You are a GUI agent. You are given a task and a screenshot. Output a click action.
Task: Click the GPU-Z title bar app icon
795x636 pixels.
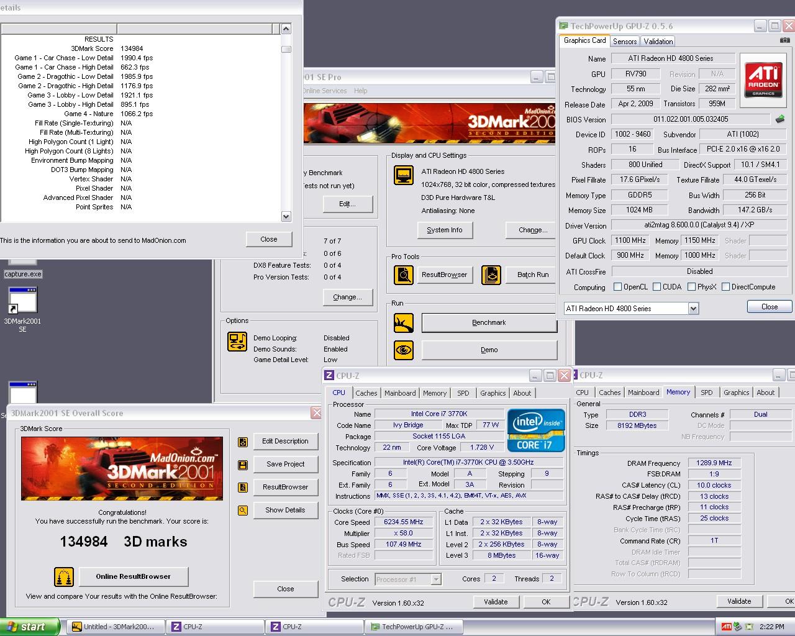coord(563,26)
